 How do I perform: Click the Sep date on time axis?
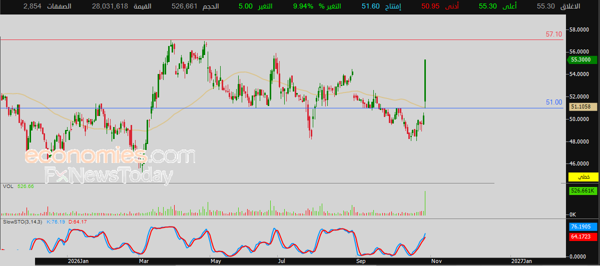[x=360, y=261]
